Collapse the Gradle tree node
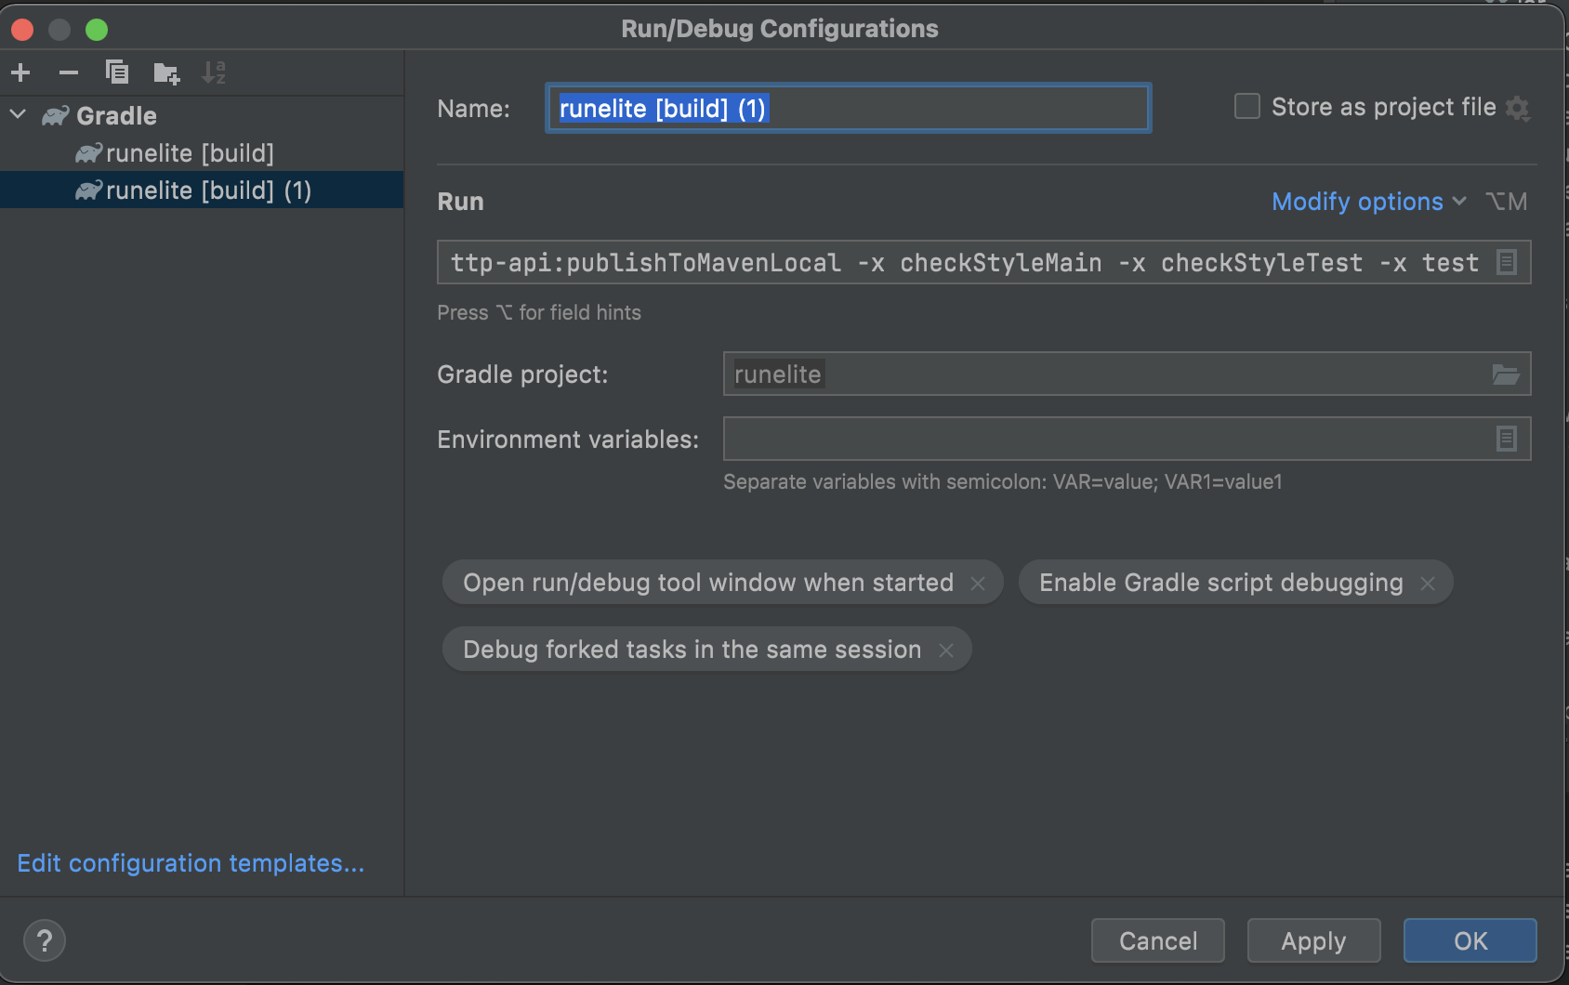 tap(19, 115)
